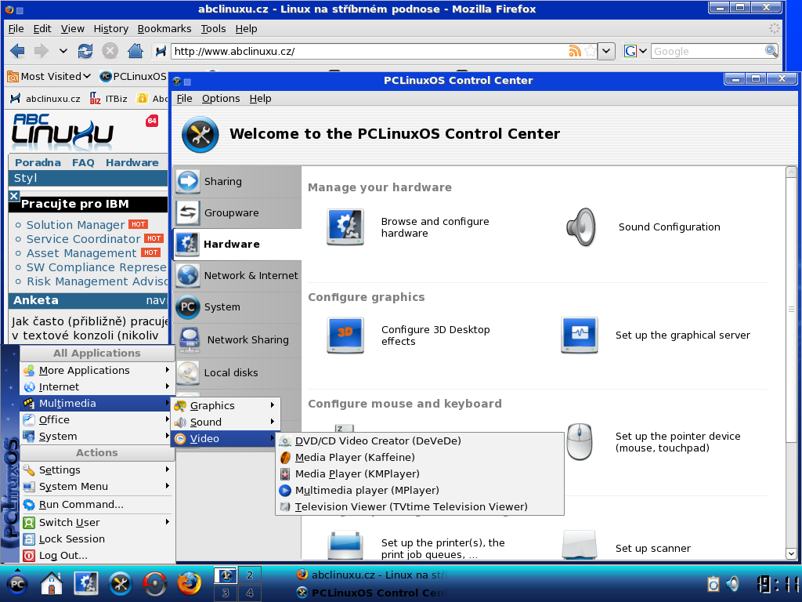The width and height of the screenshot is (802, 602).
Task: Expand Internet submenu in start menu
Action: pyautogui.click(x=96, y=386)
